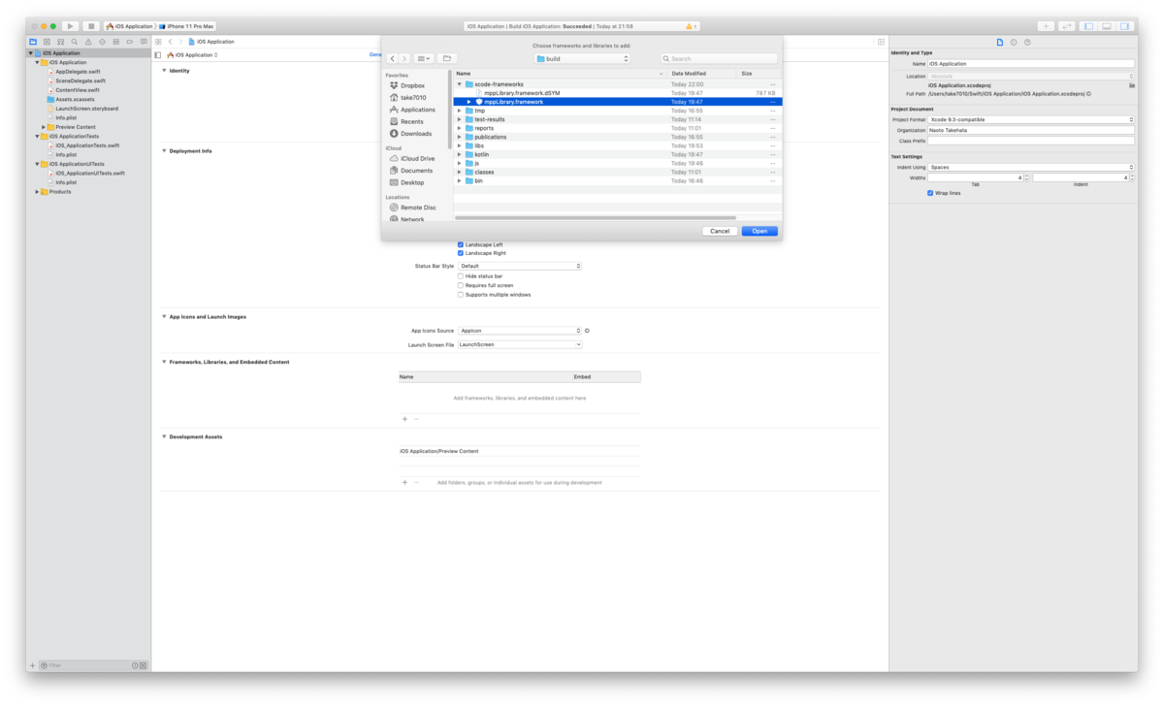Enable Hide status bar
The height and width of the screenshot is (706, 1164).
tap(461, 276)
